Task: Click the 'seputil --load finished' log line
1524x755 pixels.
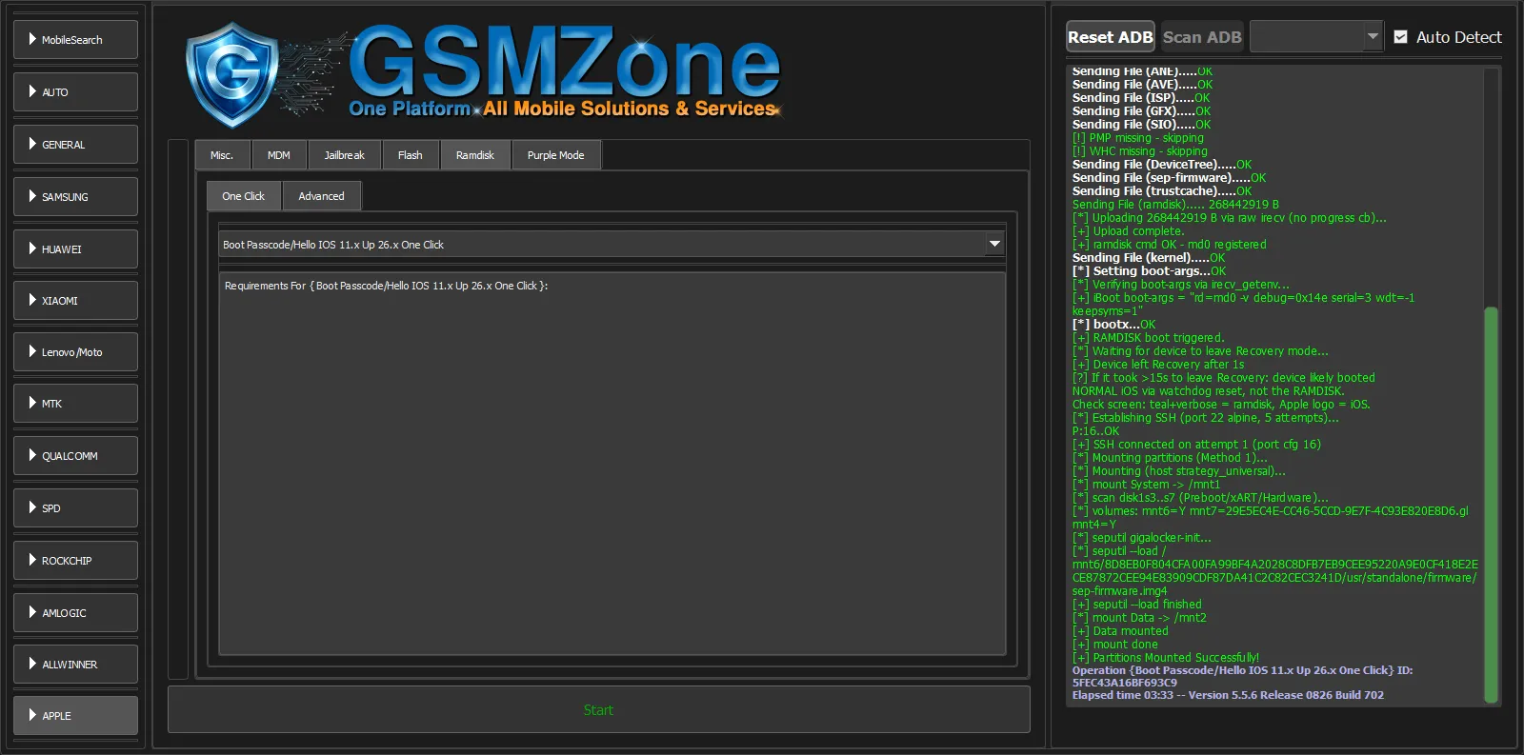Action: click(1137, 605)
